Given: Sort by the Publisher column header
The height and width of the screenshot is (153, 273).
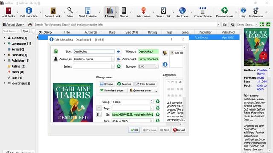Looking at the screenshot, I should pos(206,32).
